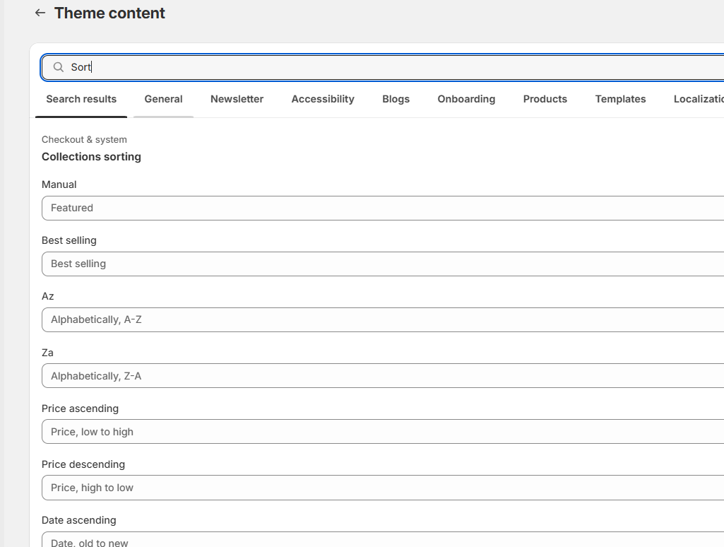Click the Theme content page heading
The width and height of the screenshot is (724, 547).
click(109, 13)
